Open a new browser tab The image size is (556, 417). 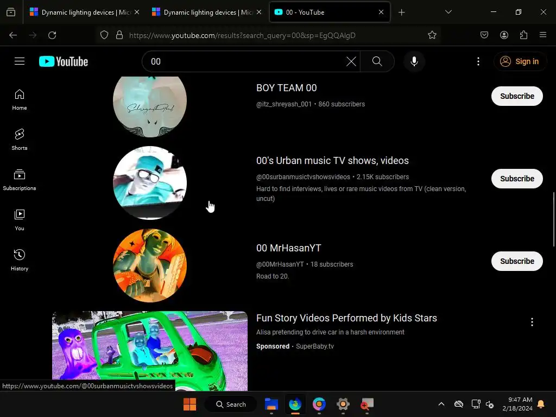[x=401, y=12]
